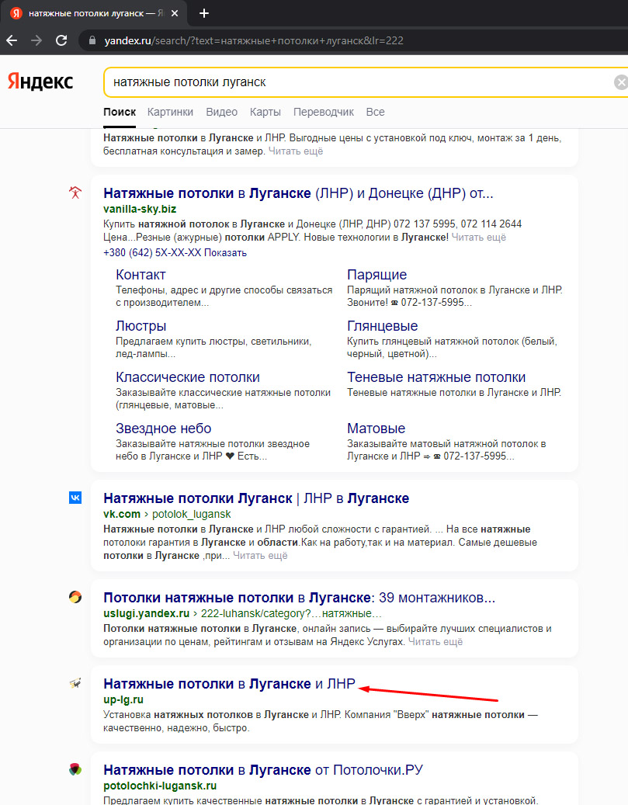Click potolok_lugansk path link
Screen dimensions: 628x805
pos(192,514)
